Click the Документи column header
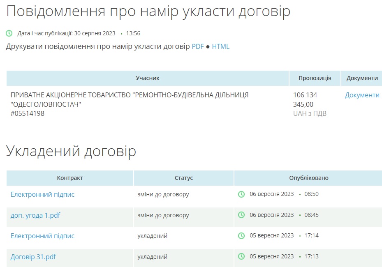 362,78
